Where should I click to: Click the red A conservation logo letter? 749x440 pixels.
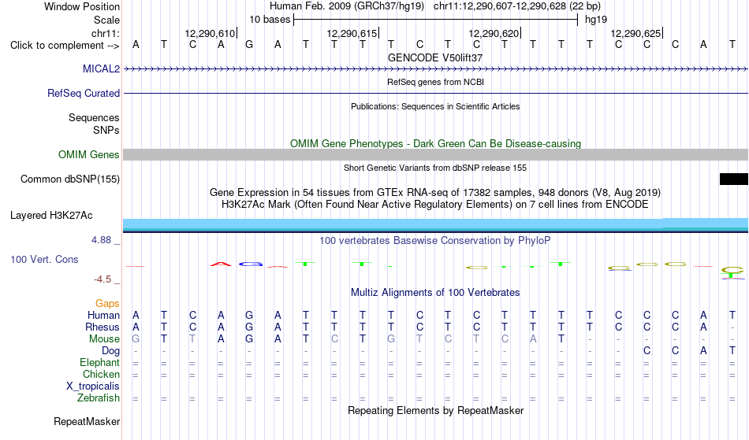pos(221,264)
